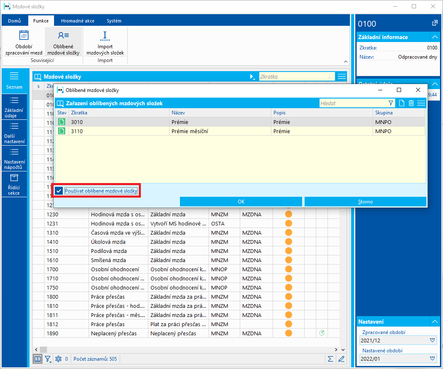Click vertical scroll down arrow of list

pos(343,349)
